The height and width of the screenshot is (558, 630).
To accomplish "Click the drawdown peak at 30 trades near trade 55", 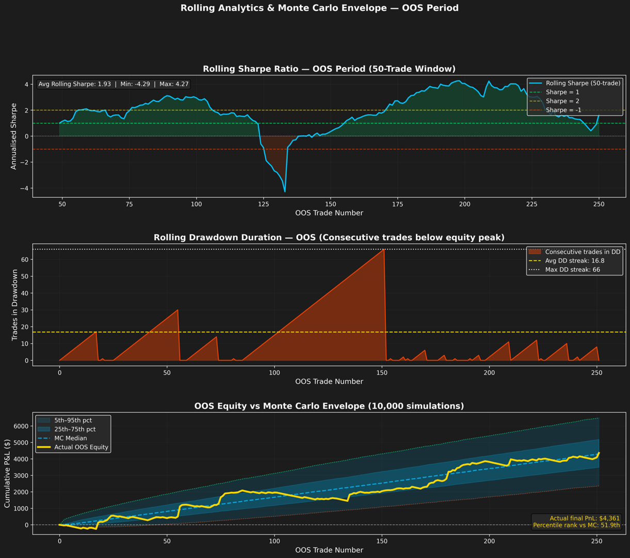I will [177, 310].
